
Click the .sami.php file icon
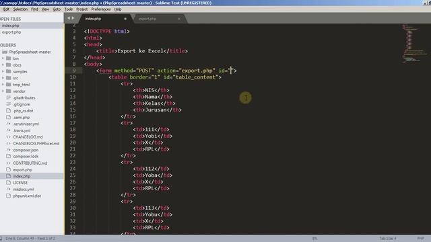(x=9, y=118)
